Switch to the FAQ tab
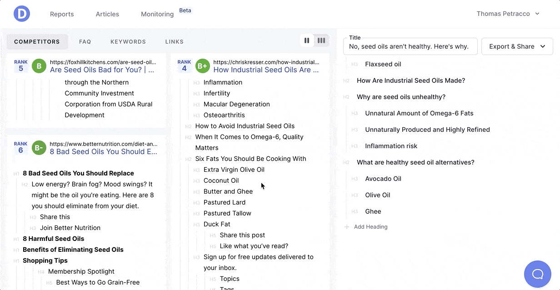Viewport: 560px width, 290px height. pyautogui.click(x=85, y=42)
